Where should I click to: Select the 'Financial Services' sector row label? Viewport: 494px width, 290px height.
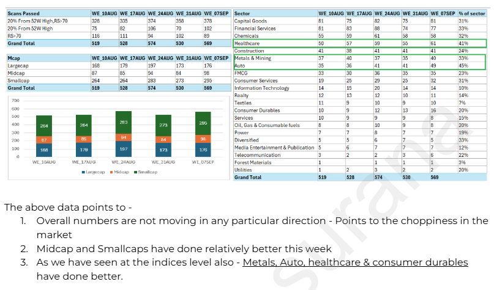[255, 28]
